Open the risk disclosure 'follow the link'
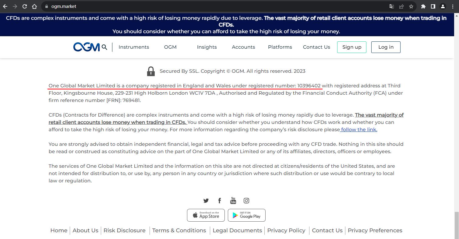This screenshot has height=239, width=459. (x=359, y=130)
